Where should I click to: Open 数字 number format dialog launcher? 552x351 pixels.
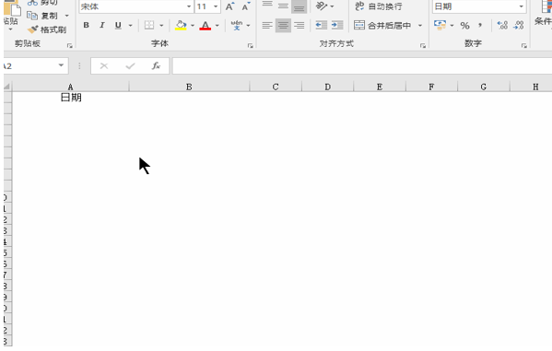pyautogui.click(x=524, y=45)
